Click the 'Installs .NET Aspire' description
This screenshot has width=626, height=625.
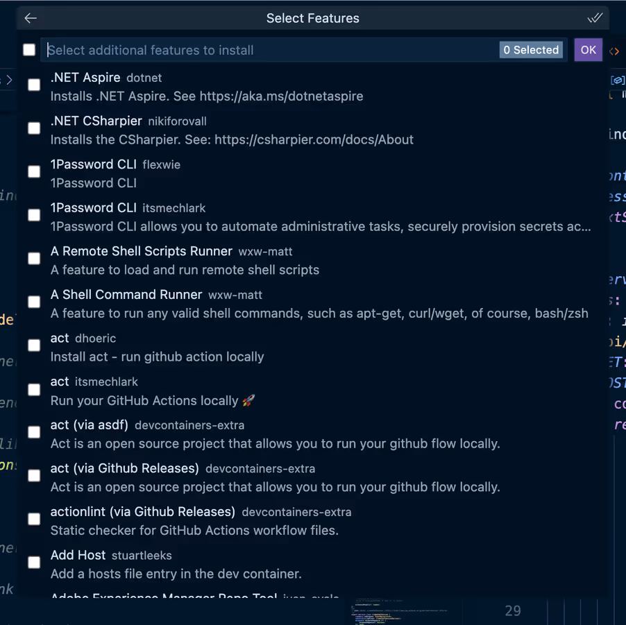coord(207,96)
